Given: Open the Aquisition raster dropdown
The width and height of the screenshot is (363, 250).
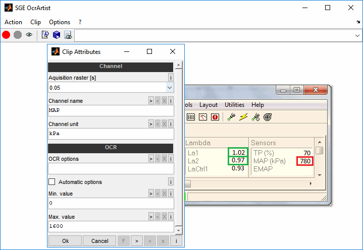Looking at the screenshot, I should (170, 88).
